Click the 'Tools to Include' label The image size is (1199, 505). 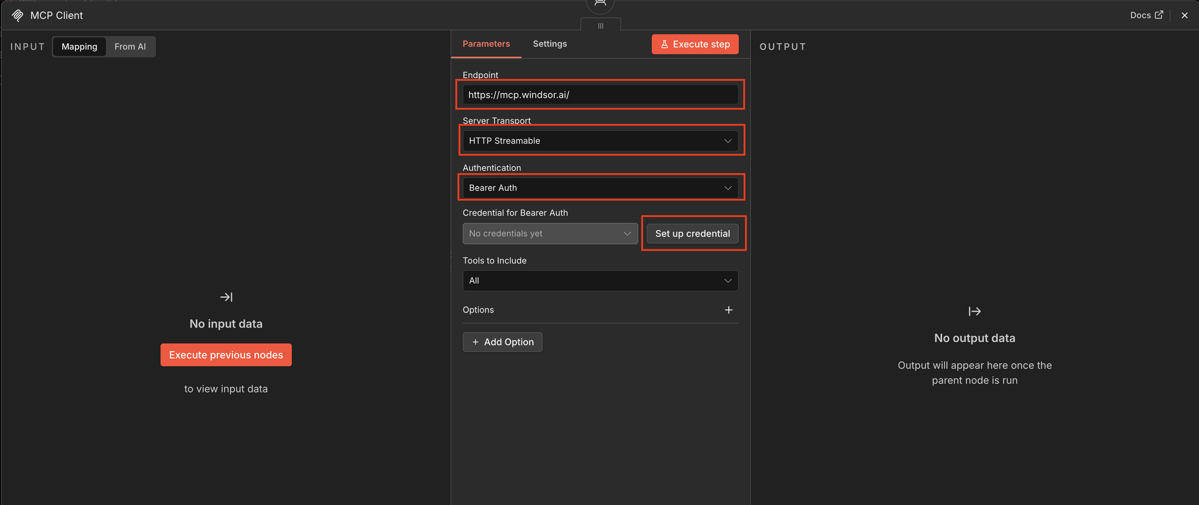(495, 260)
